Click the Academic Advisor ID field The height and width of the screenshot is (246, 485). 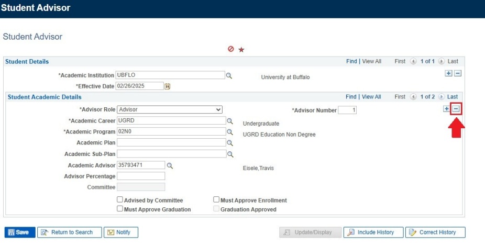(141, 165)
